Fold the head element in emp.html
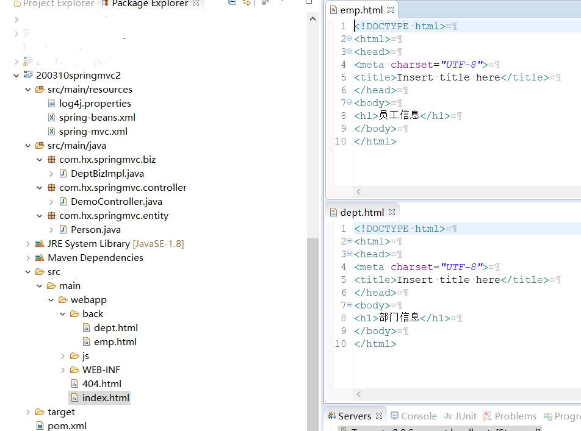The width and height of the screenshot is (581, 431). [x=350, y=51]
